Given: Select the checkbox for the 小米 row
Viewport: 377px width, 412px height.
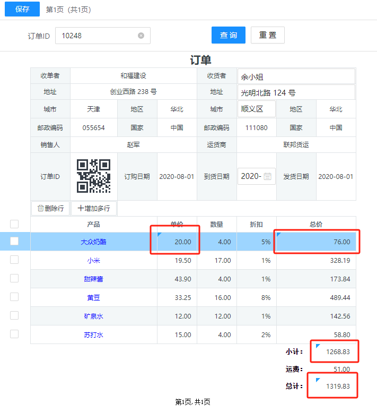Looking at the screenshot, I should 14,260.
